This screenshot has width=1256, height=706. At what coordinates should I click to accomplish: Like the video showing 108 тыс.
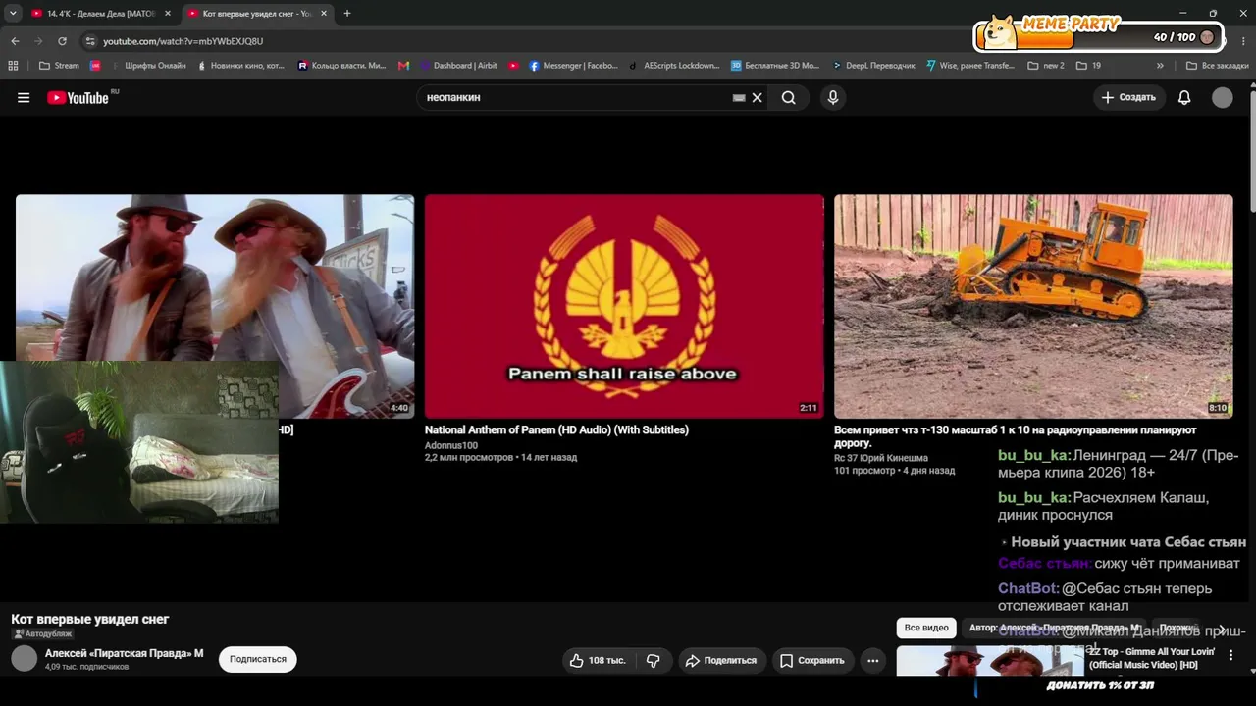click(598, 661)
